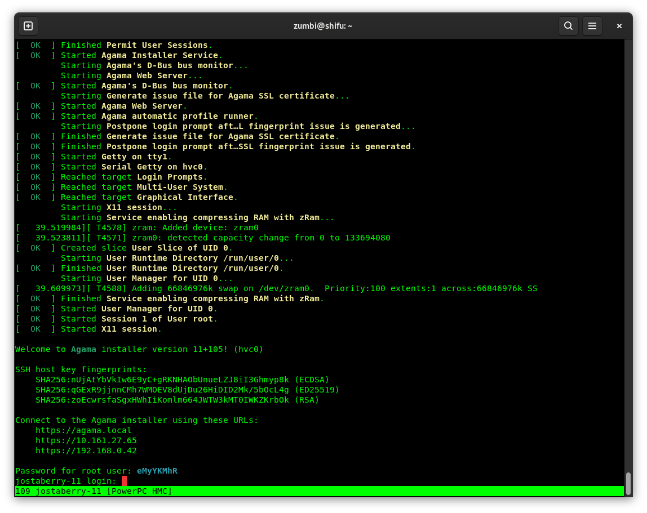This screenshot has height=513, width=647.
Task: Click the empty scrollbar track above thumb
Action: (628, 253)
